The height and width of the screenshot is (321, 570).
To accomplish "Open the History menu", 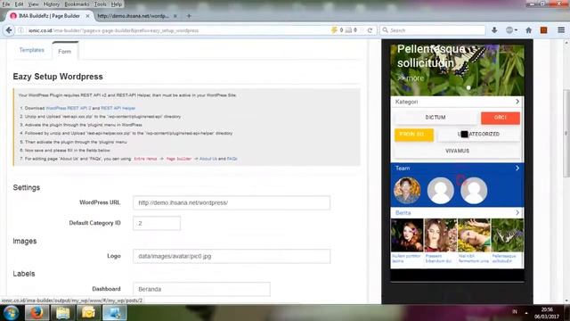I will coord(52,4).
